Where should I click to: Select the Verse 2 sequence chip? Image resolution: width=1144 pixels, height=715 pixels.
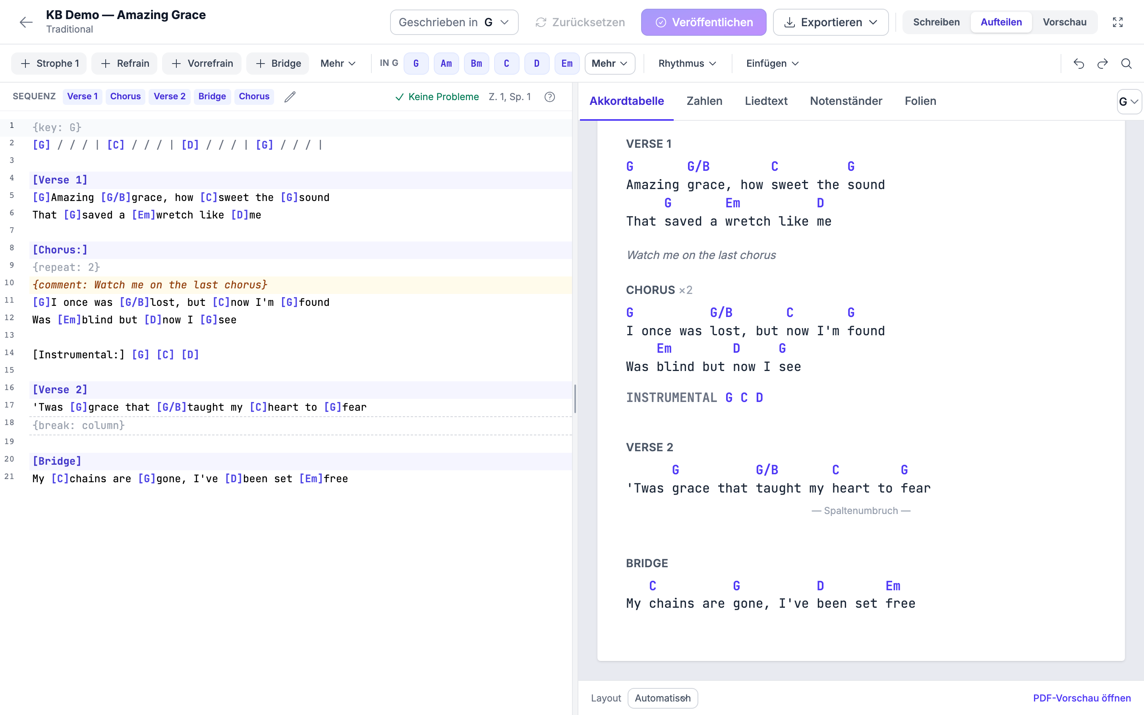169,97
